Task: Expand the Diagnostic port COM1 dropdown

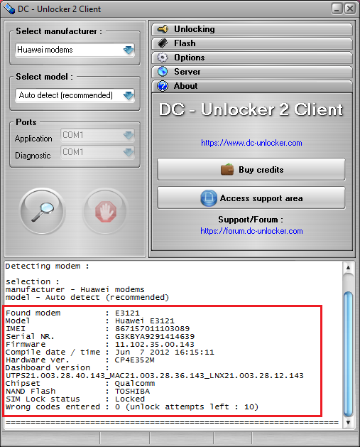Action: pyautogui.click(x=129, y=152)
